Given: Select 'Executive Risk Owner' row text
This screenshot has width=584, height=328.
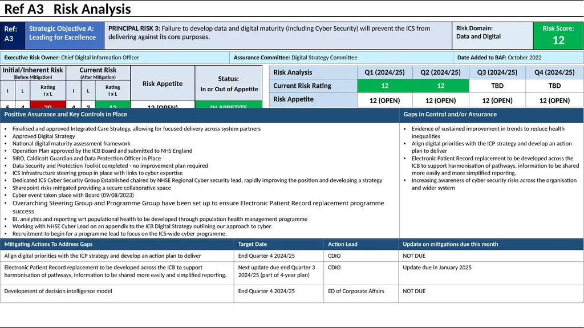Looking at the screenshot, I should 71,58.
